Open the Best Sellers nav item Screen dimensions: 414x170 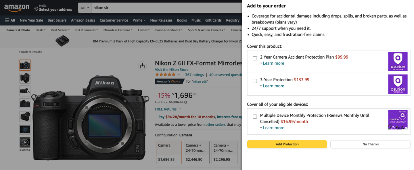coord(57,20)
